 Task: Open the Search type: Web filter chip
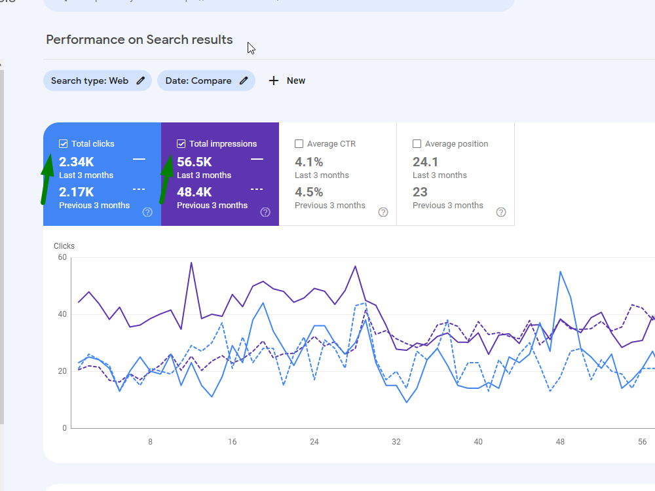tap(98, 81)
